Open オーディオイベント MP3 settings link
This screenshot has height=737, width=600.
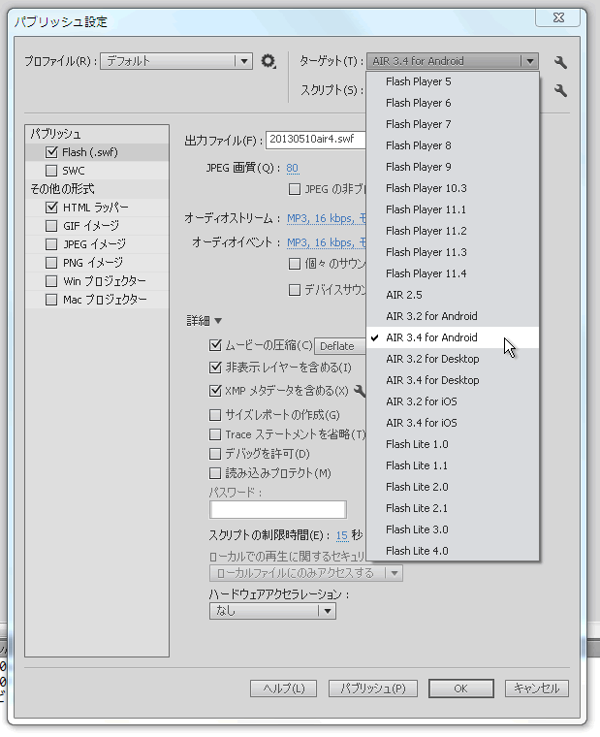coord(326,242)
